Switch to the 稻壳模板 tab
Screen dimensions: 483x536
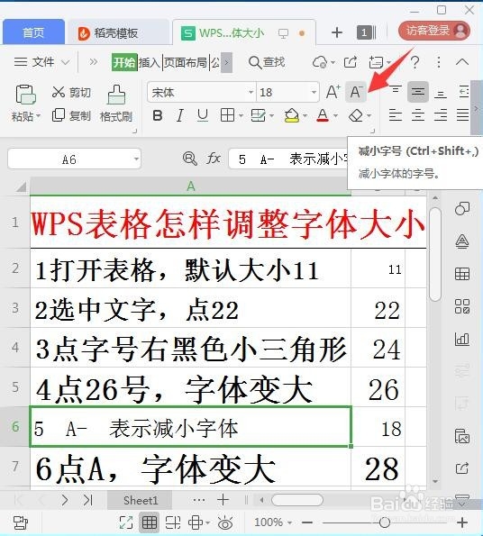[118, 32]
